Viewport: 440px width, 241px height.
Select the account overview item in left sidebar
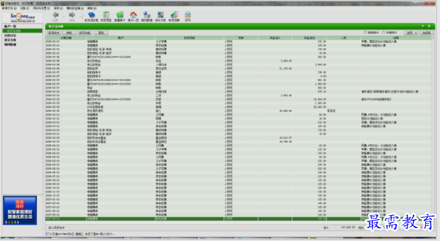pos(10,27)
